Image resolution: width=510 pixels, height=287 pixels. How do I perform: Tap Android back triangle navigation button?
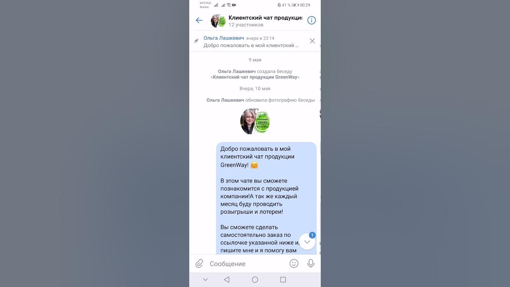point(227,280)
